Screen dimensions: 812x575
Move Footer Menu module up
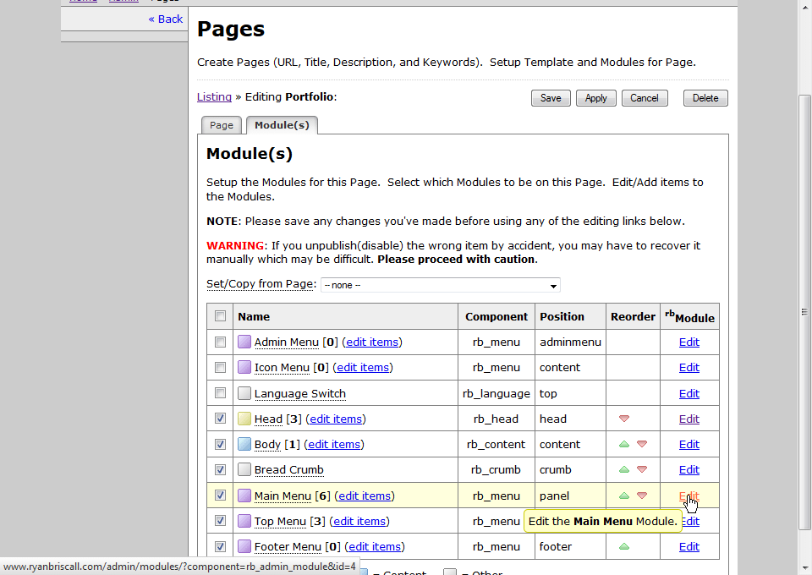coord(624,546)
